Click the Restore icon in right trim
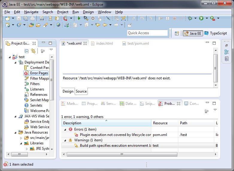The height and width of the screenshot is (171, 234). tap(227, 45)
